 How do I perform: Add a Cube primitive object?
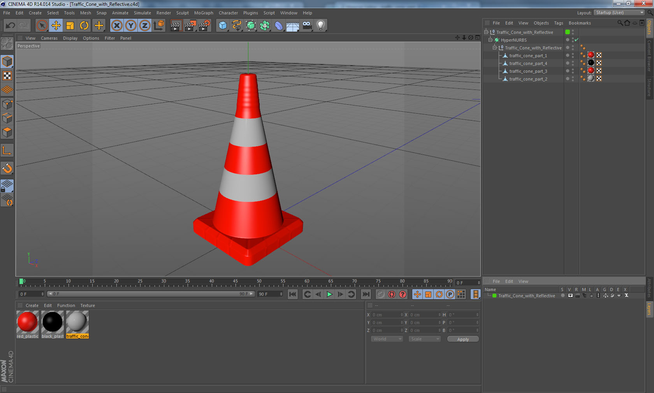[223, 26]
